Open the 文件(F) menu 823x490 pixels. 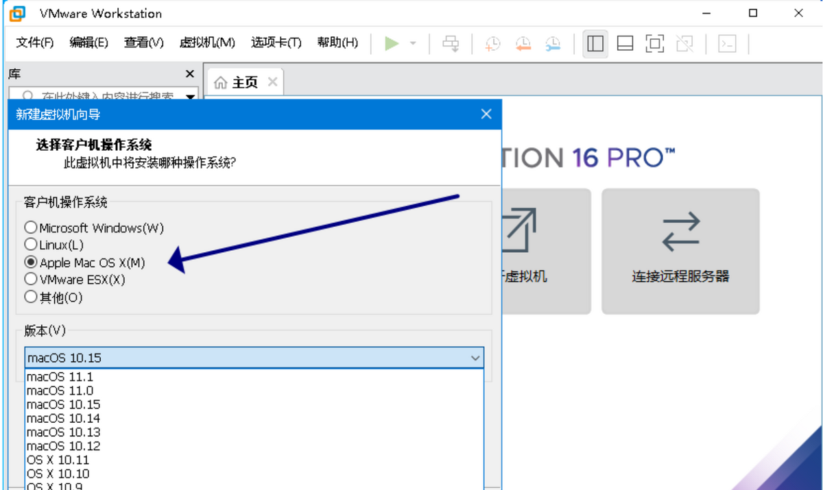click(x=35, y=42)
